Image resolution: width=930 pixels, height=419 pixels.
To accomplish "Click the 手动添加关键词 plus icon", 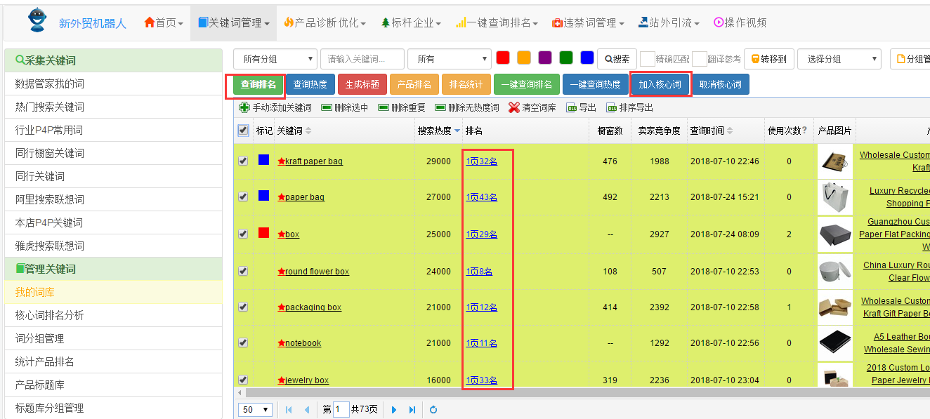I will click(x=244, y=107).
